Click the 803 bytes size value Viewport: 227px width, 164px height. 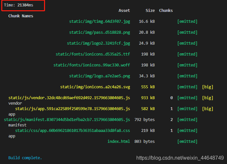(145, 142)
